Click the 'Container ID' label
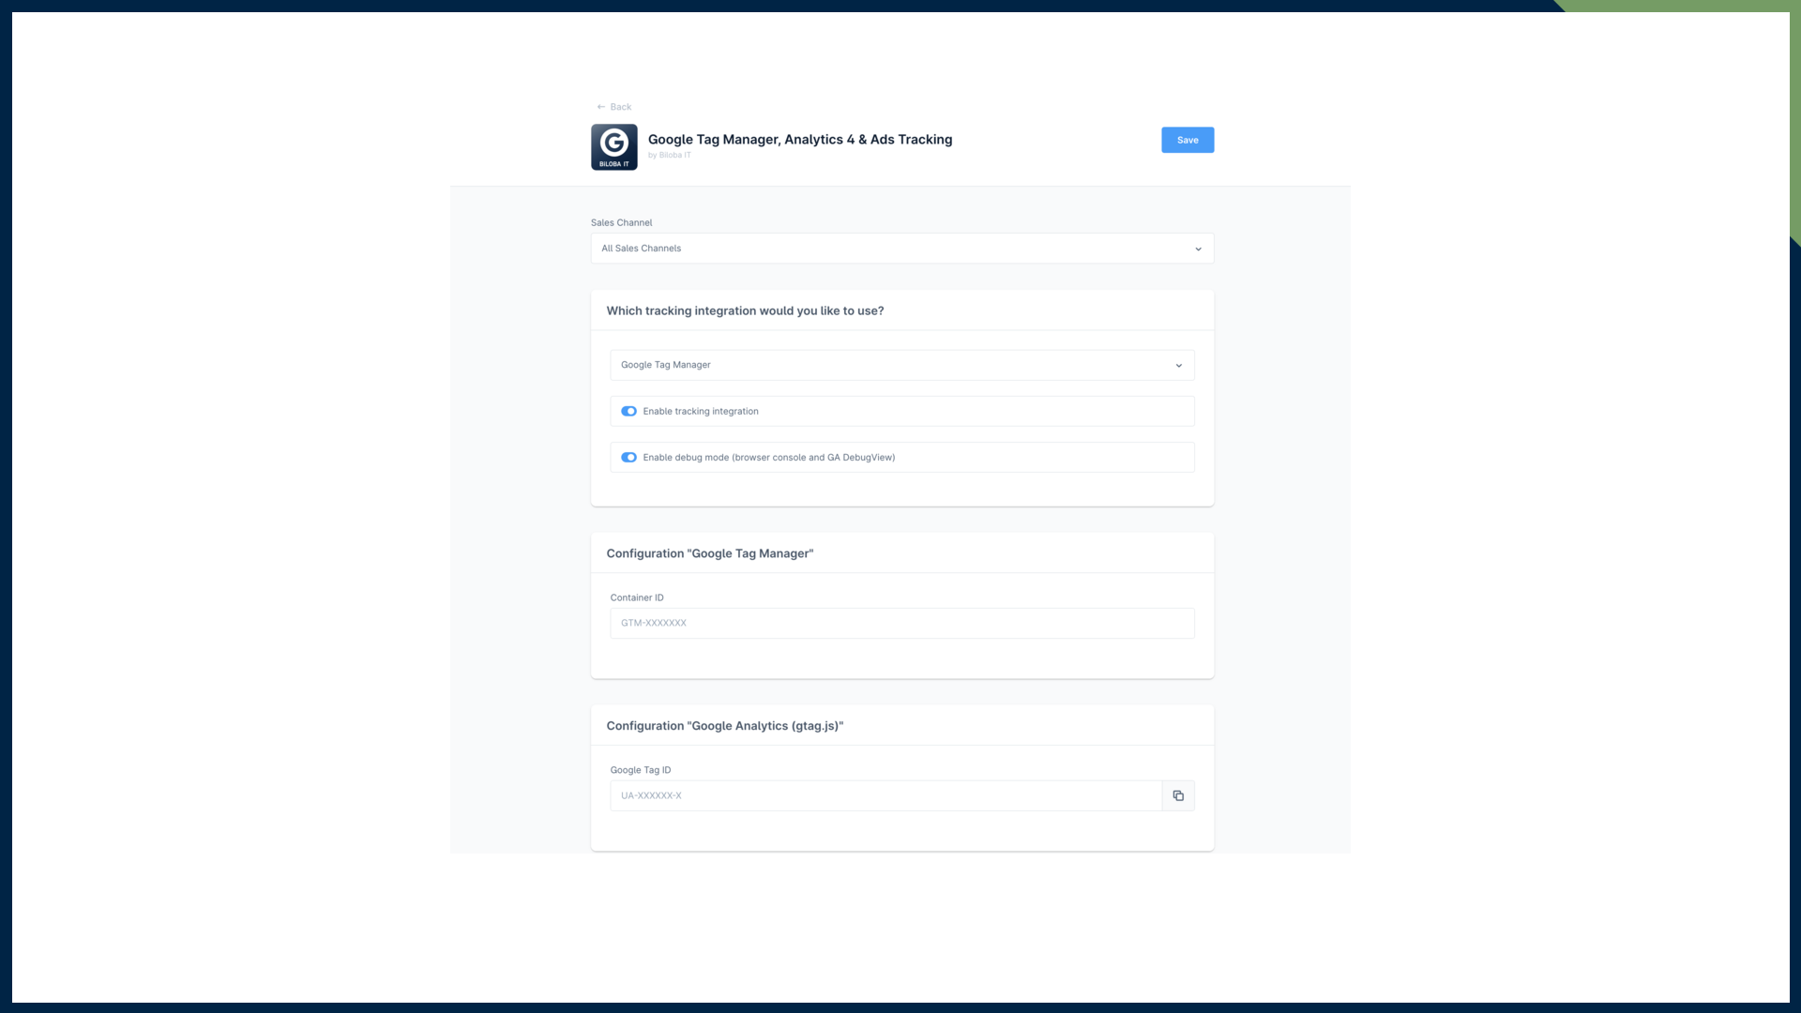The height and width of the screenshot is (1013, 1801). coord(637,597)
